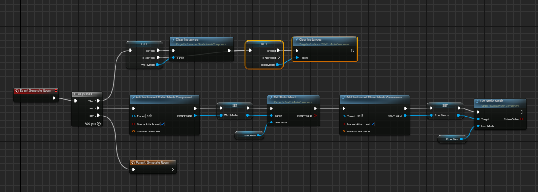Toggle Manual Attachment on the left Add Instanced node
The height and width of the screenshot is (192, 538).
tap(162, 124)
